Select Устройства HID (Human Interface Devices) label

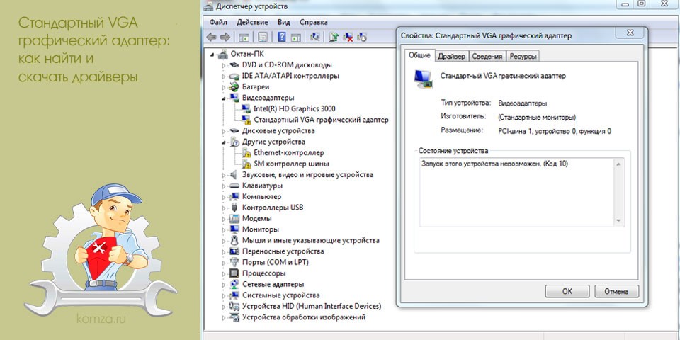coord(312,306)
